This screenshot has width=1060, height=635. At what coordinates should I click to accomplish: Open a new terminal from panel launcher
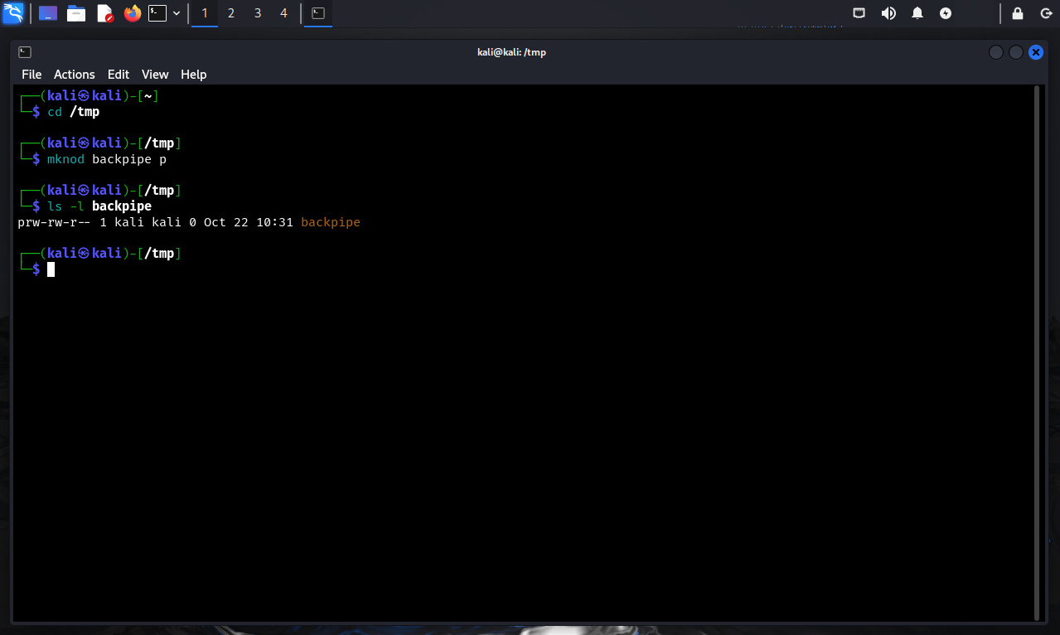[x=157, y=13]
